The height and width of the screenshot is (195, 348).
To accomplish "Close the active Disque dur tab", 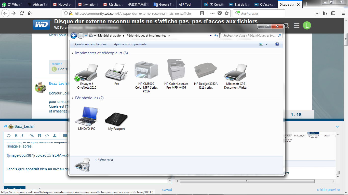I will [x=298, y=5].
